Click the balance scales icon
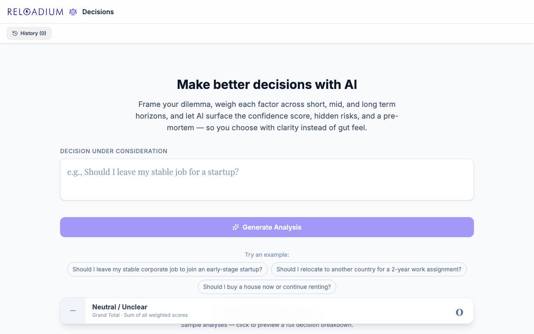This screenshot has width=534, height=334. point(73,12)
